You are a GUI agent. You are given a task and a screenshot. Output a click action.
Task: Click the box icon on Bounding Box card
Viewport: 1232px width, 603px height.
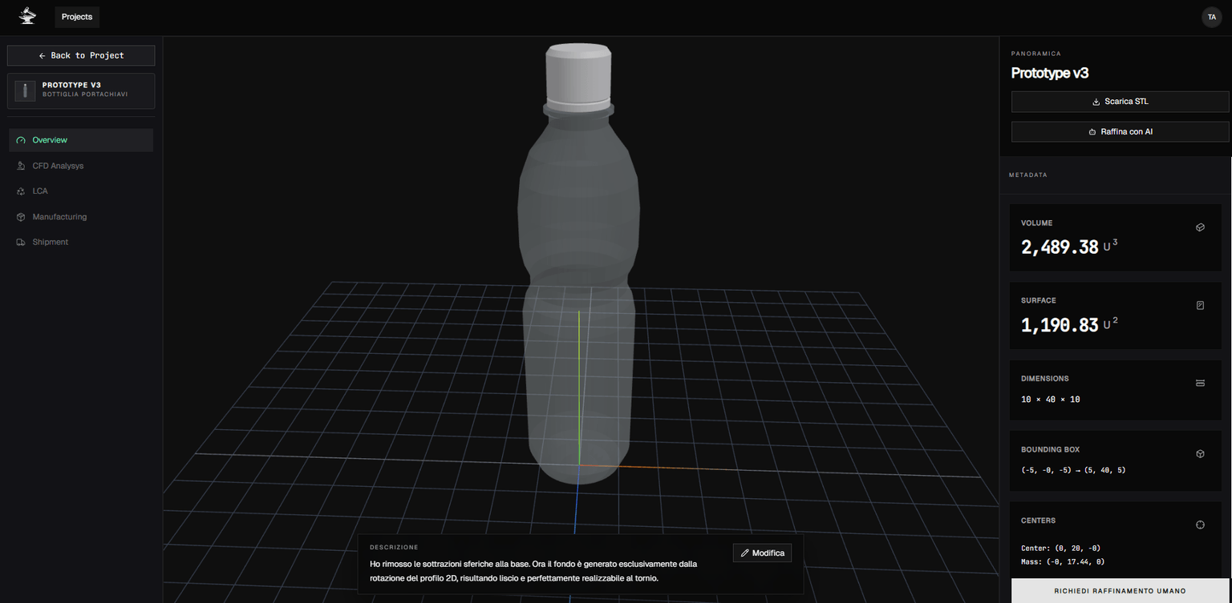[1200, 454]
